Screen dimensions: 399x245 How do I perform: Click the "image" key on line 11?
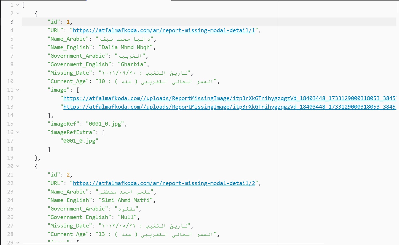pos(59,90)
